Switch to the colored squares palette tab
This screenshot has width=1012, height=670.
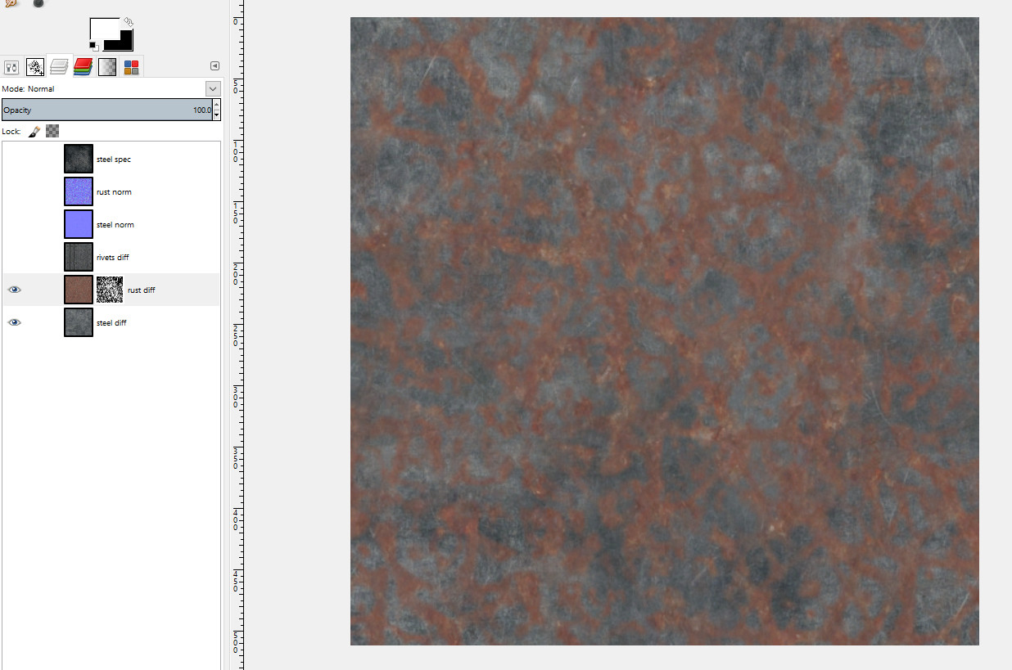[131, 67]
